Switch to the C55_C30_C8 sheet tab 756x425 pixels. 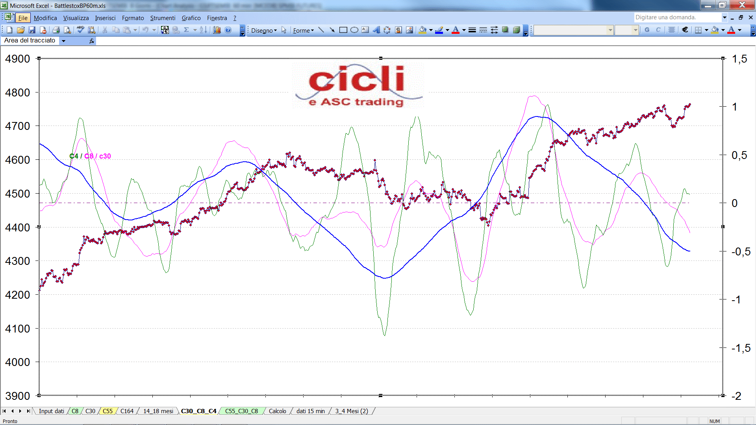(241, 411)
